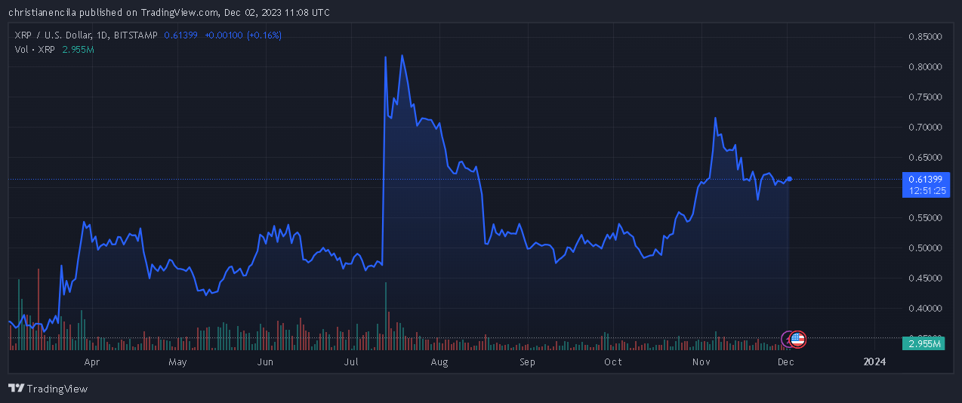
Task: Click the Apr label on time axis
Action: (x=92, y=362)
